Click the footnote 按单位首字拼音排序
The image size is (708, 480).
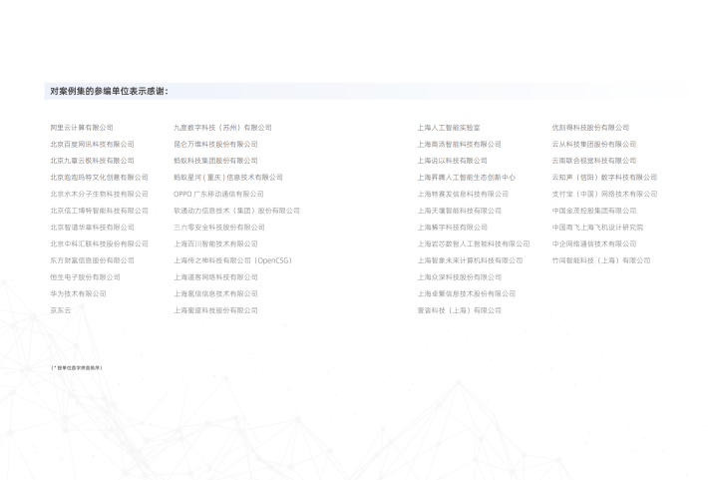[77, 368]
